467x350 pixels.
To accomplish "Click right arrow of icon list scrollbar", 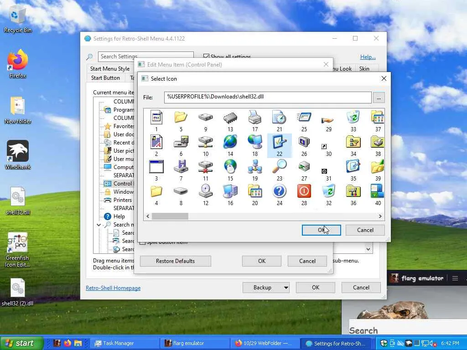I will 380,216.
